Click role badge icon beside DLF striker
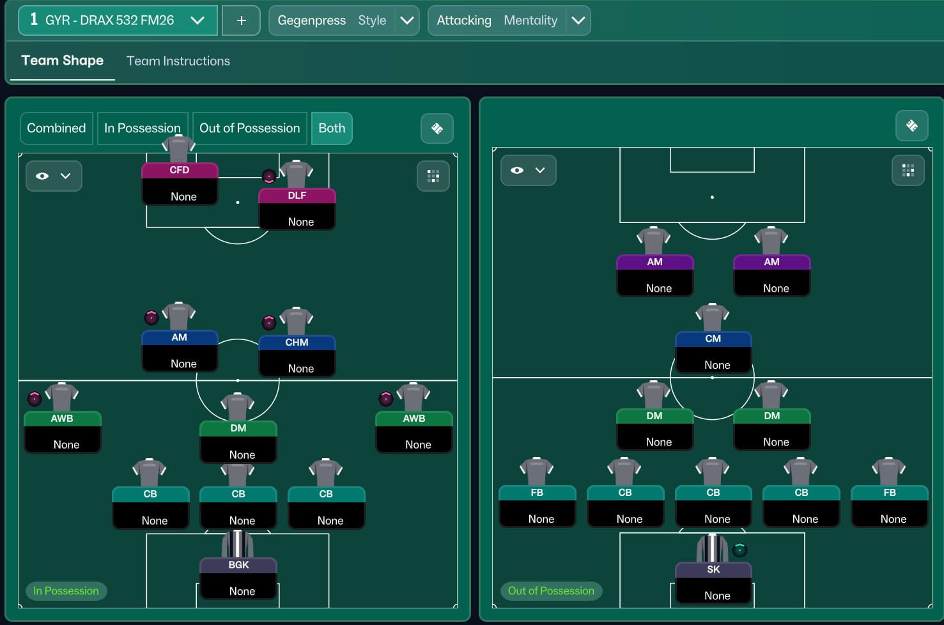The image size is (944, 625). [x=269, y=176]
